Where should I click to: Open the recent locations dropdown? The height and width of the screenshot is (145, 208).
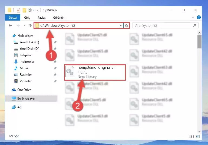pos(25,25)
